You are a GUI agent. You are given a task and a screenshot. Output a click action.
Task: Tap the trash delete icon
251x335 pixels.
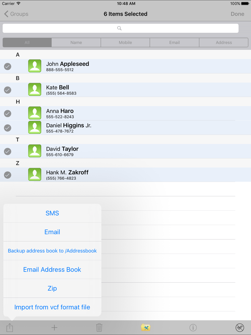(99, 327)
